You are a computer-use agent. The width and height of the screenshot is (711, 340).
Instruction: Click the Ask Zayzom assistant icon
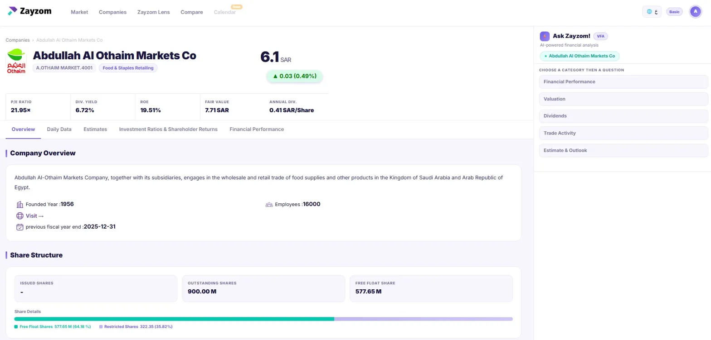point(545,36)
